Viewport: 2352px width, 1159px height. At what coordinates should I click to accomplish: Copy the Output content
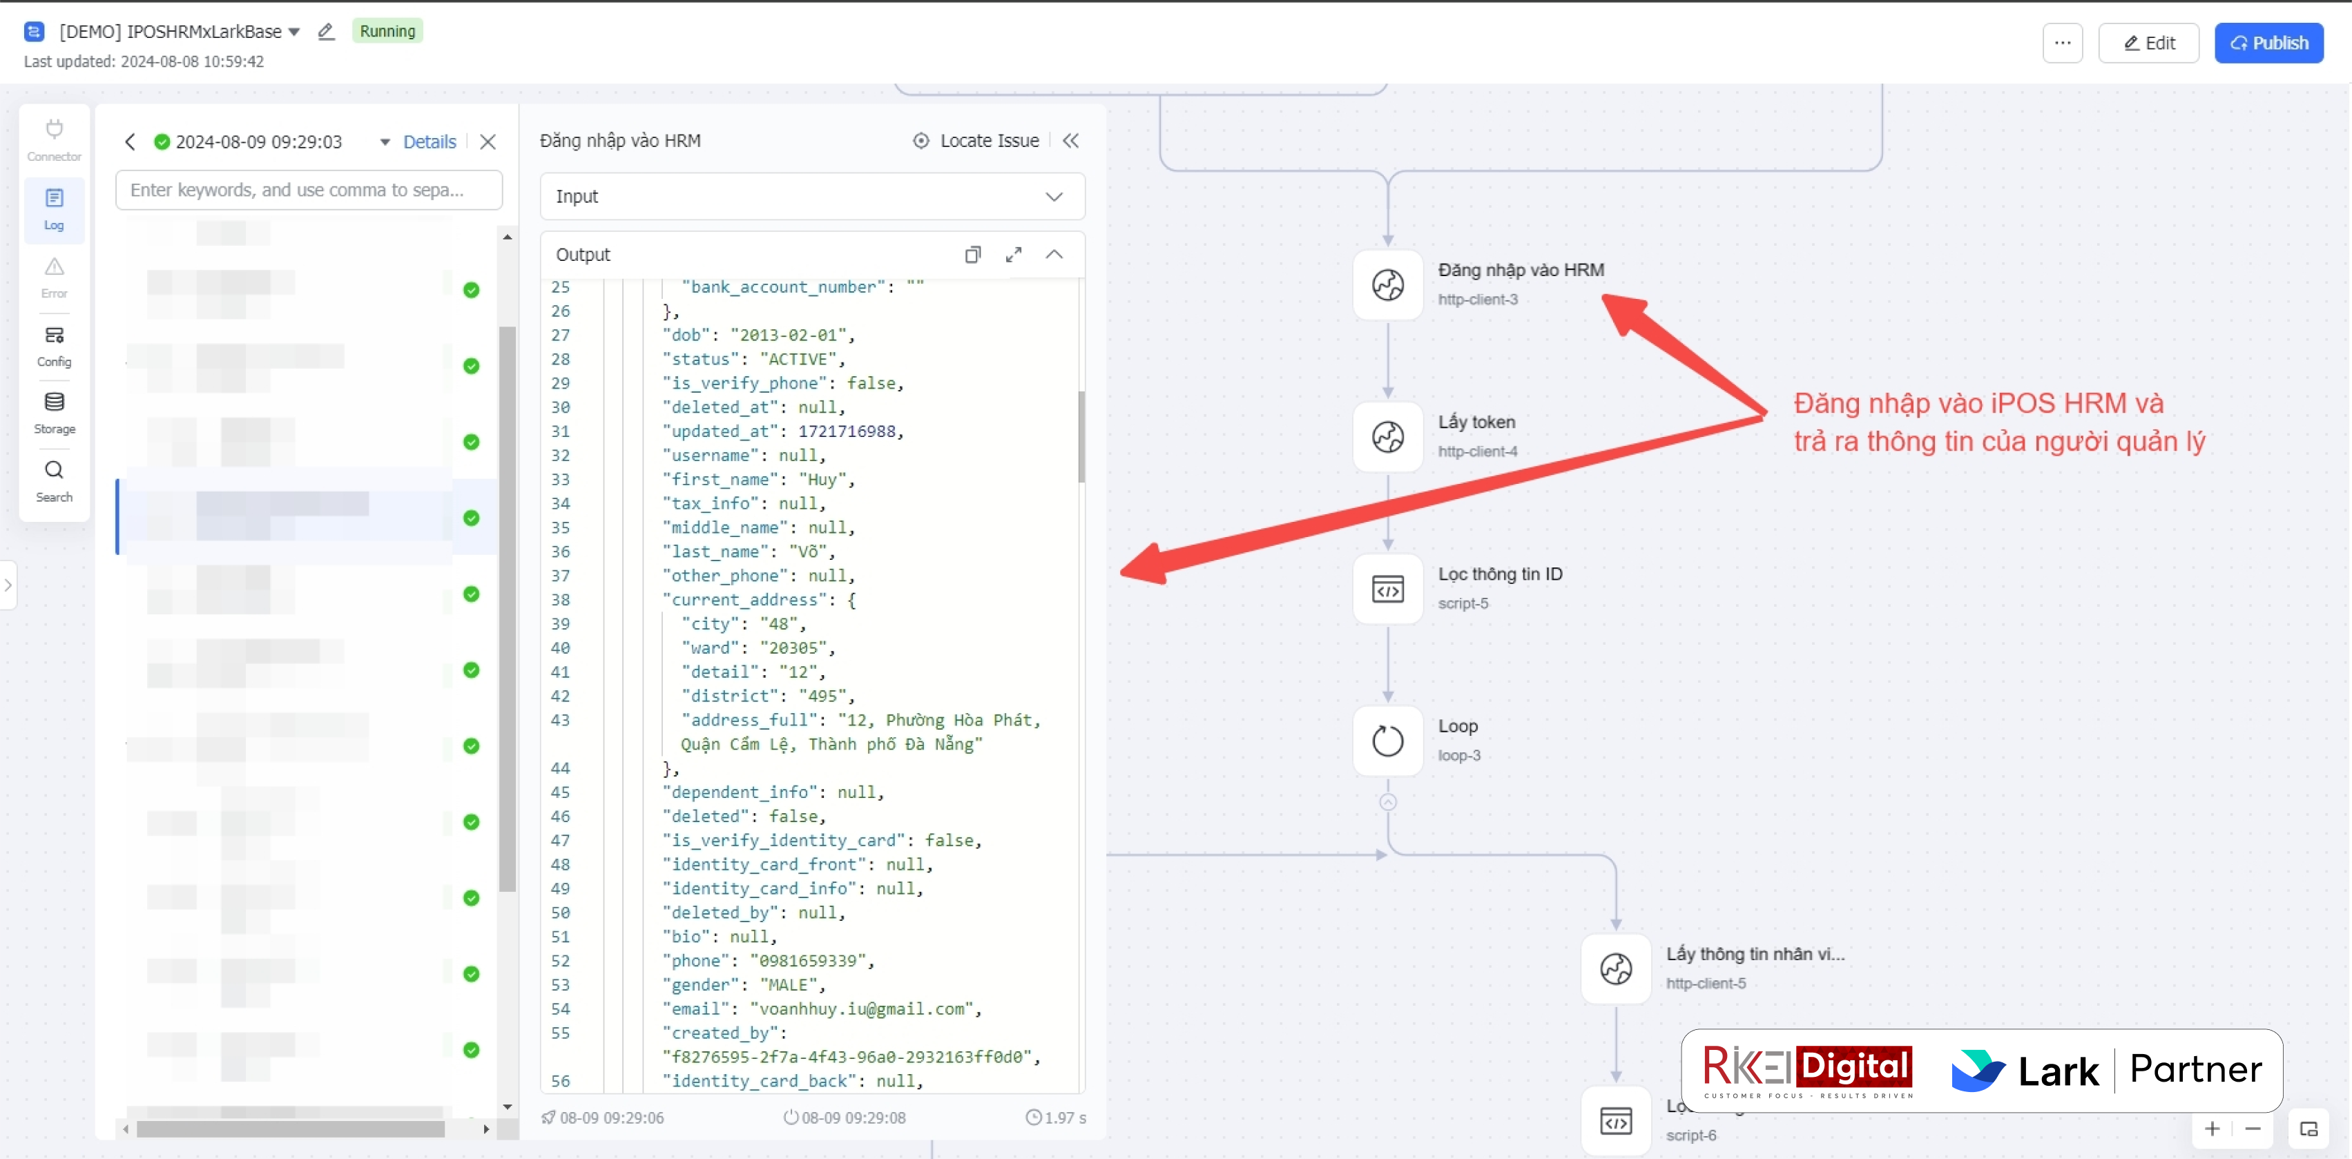coord(972,255)
